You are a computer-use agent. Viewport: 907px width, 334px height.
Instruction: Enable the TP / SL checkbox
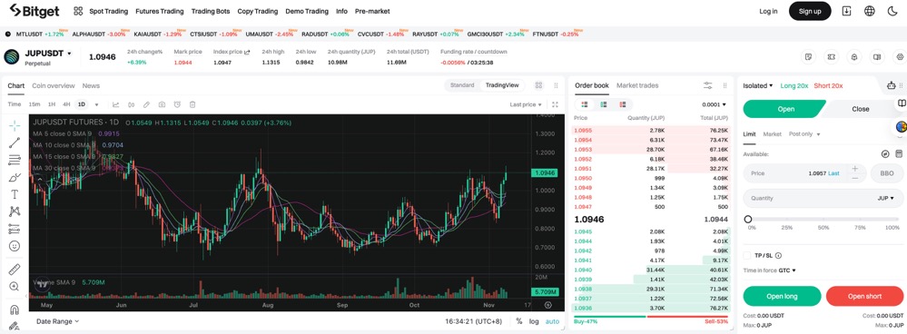[x=747, y=255]
